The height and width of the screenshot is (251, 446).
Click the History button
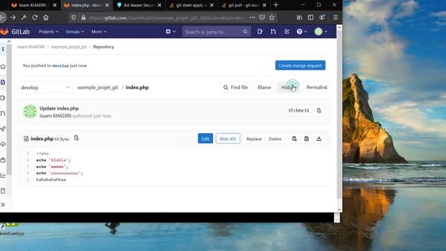[x=288, y=87]
